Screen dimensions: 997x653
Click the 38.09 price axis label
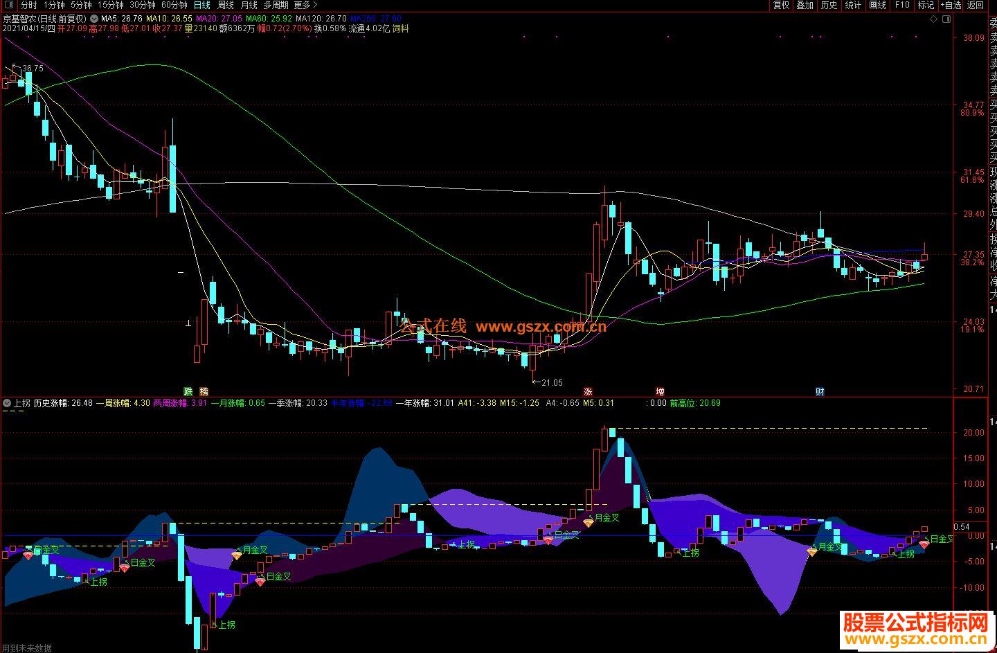point(973,38)
